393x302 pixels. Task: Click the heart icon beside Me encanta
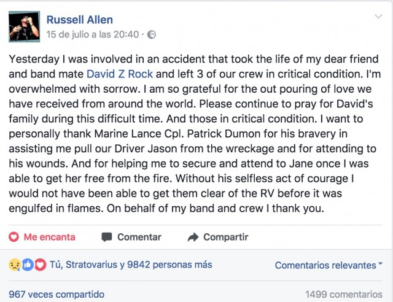(x=14, y=237)
